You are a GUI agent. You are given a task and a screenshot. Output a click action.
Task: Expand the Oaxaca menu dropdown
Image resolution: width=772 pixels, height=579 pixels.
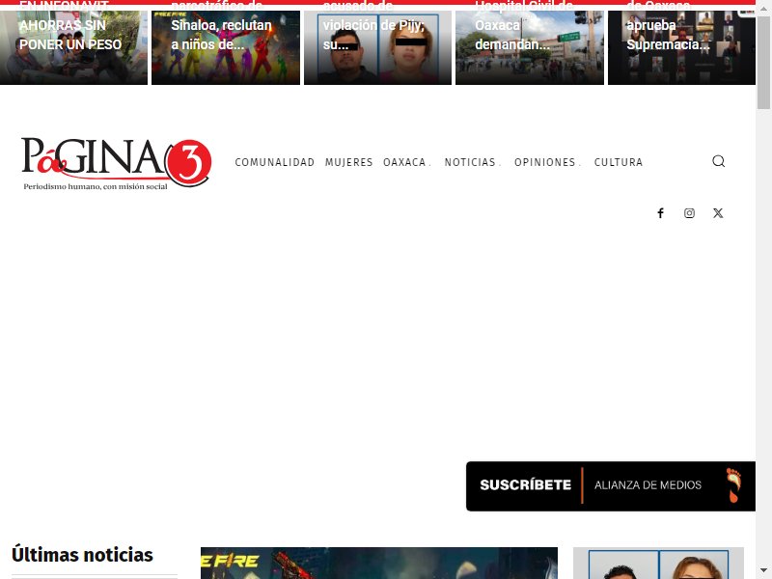click(x=407, y=162)
